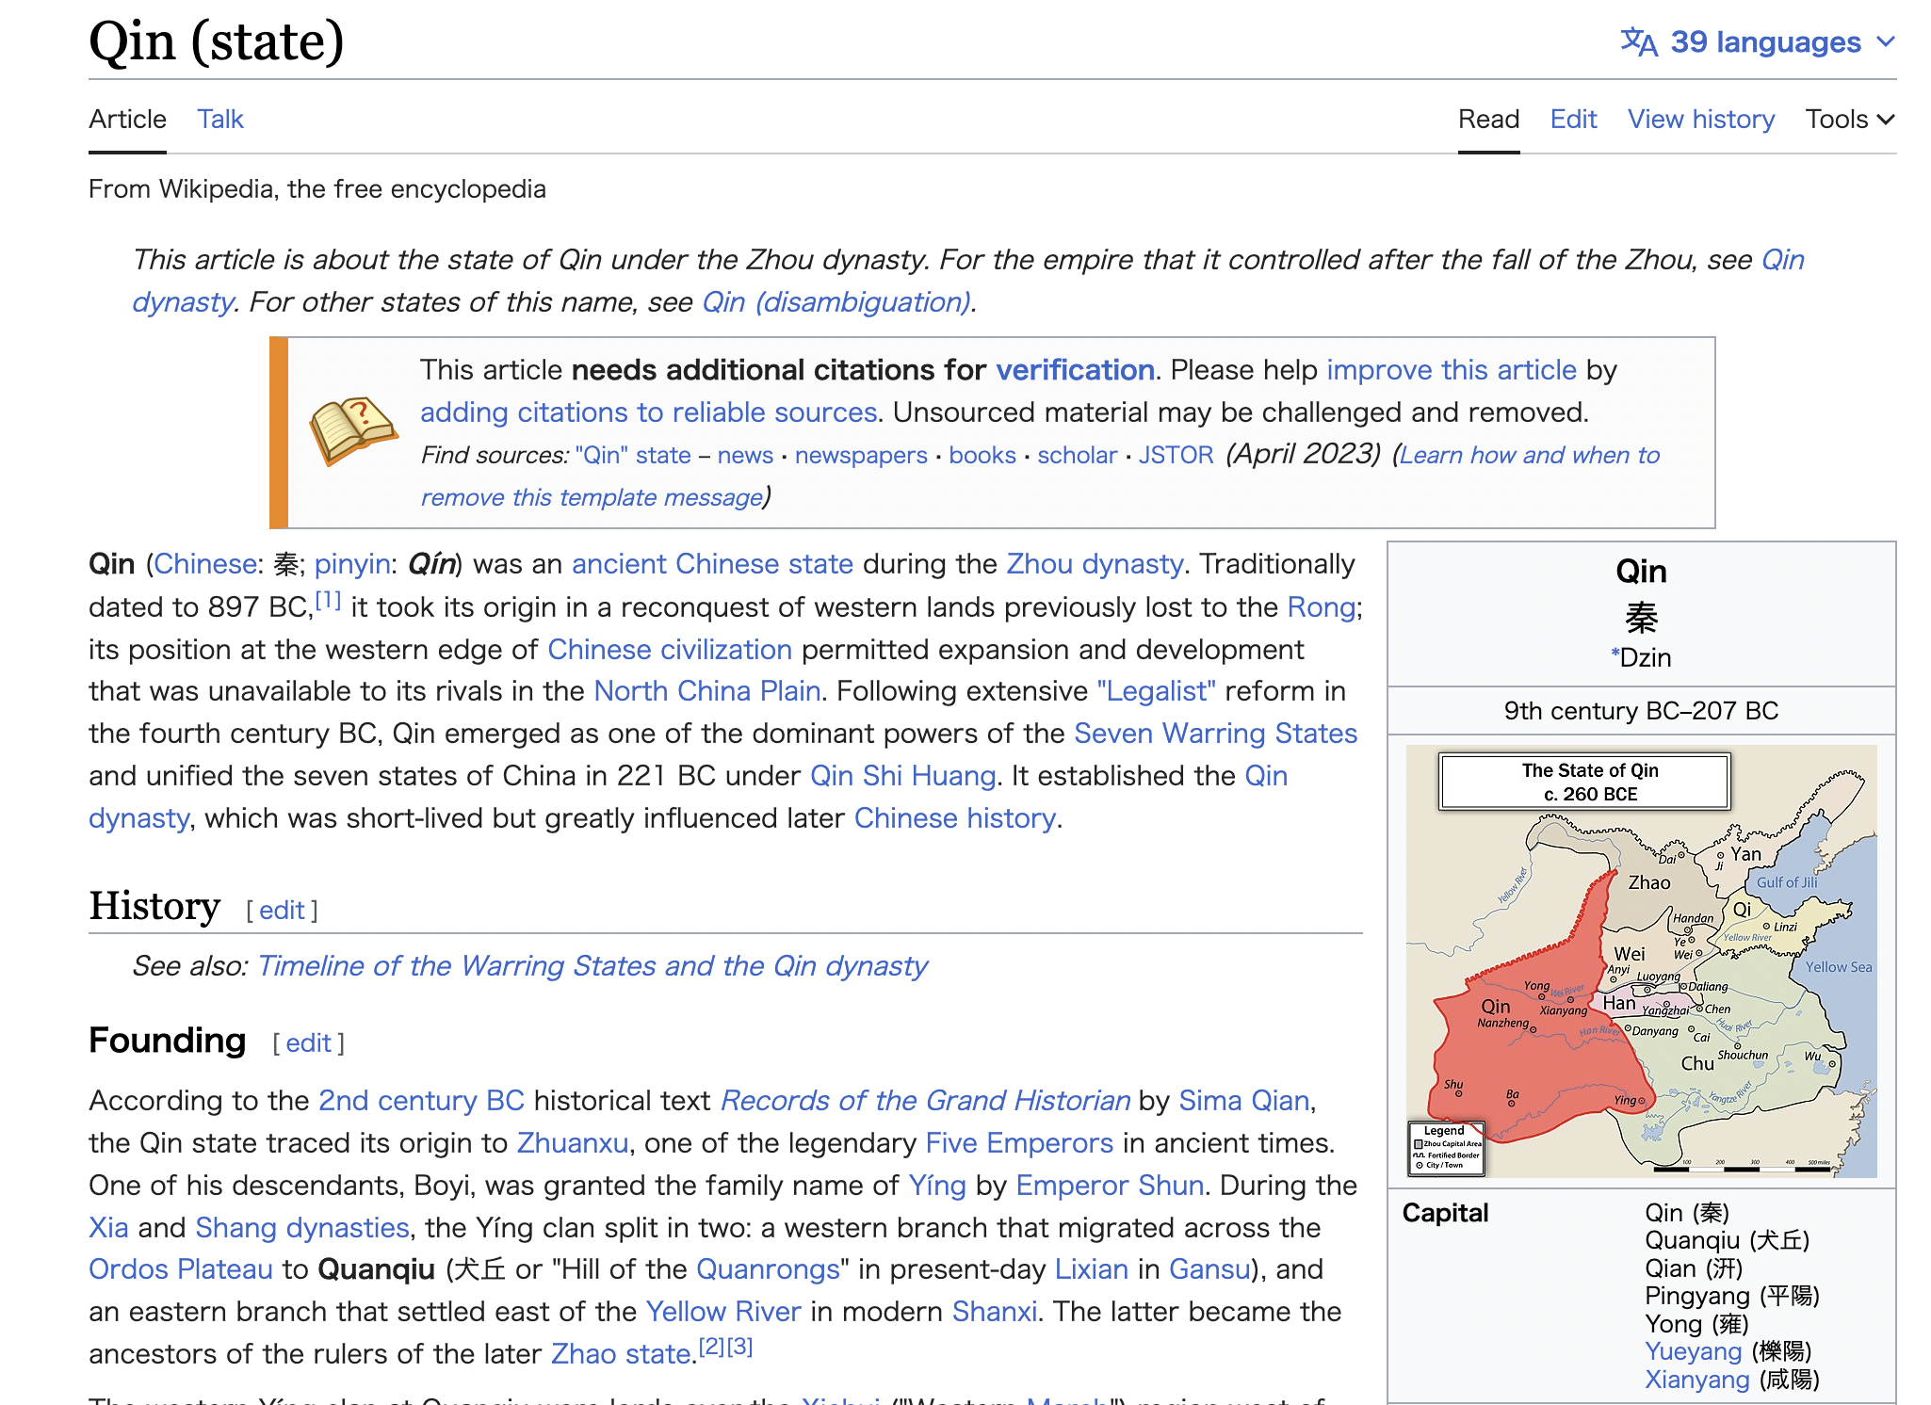This screenshot has height=1405, width=1931.
Task: Open the Emperor Shun link
Action: tap(1110, 1185)
